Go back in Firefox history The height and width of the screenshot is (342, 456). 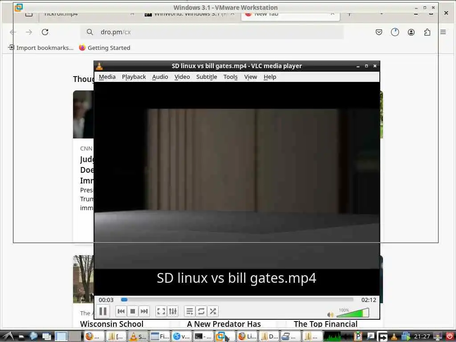[x=13, y=32]
